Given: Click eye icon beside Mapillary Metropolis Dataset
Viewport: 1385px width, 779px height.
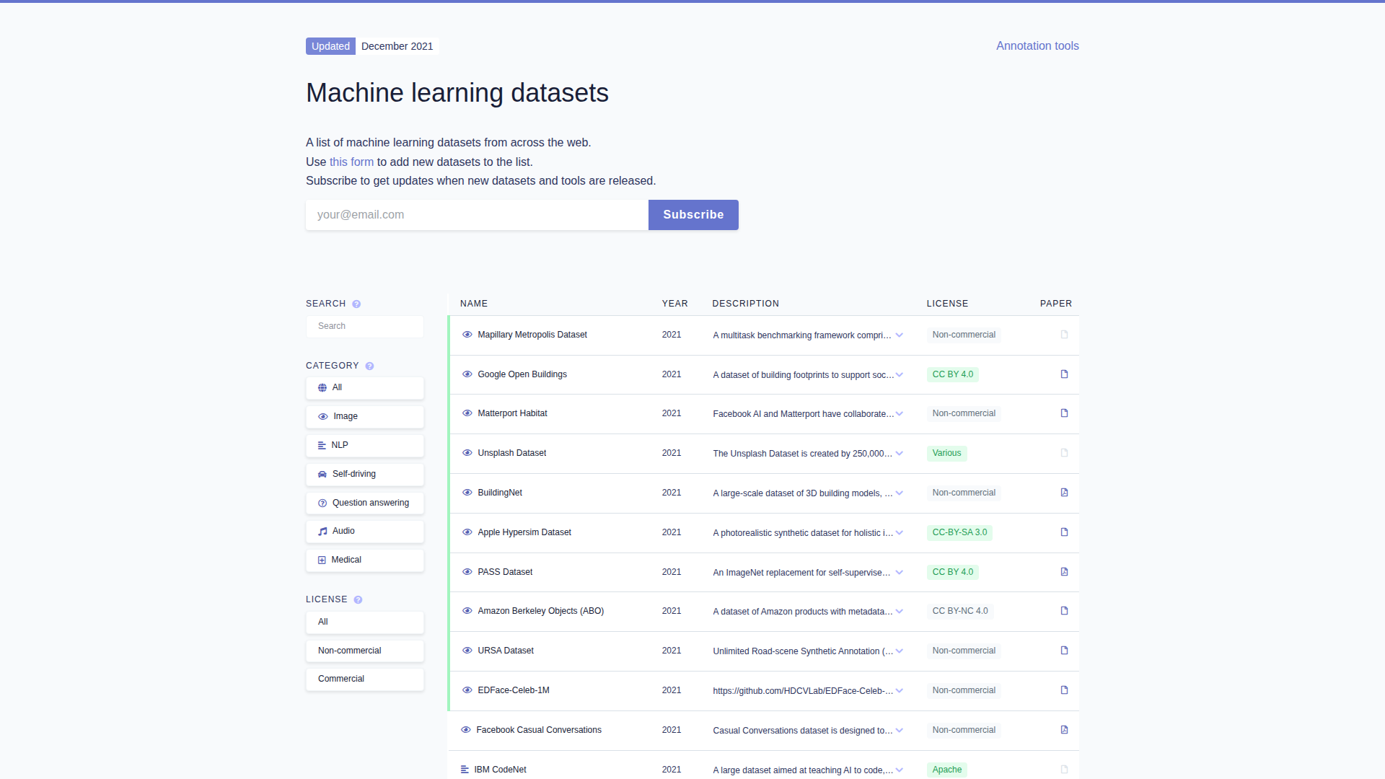Looking at the screenshot, I should [x=467, y=335].
